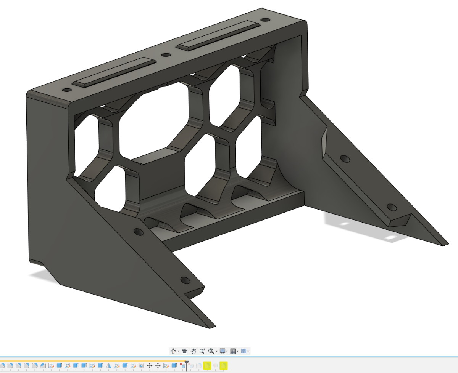The image size is (458, 373).
Task: Select the triangular Draft feature in timeline
Action: point(108,366)
